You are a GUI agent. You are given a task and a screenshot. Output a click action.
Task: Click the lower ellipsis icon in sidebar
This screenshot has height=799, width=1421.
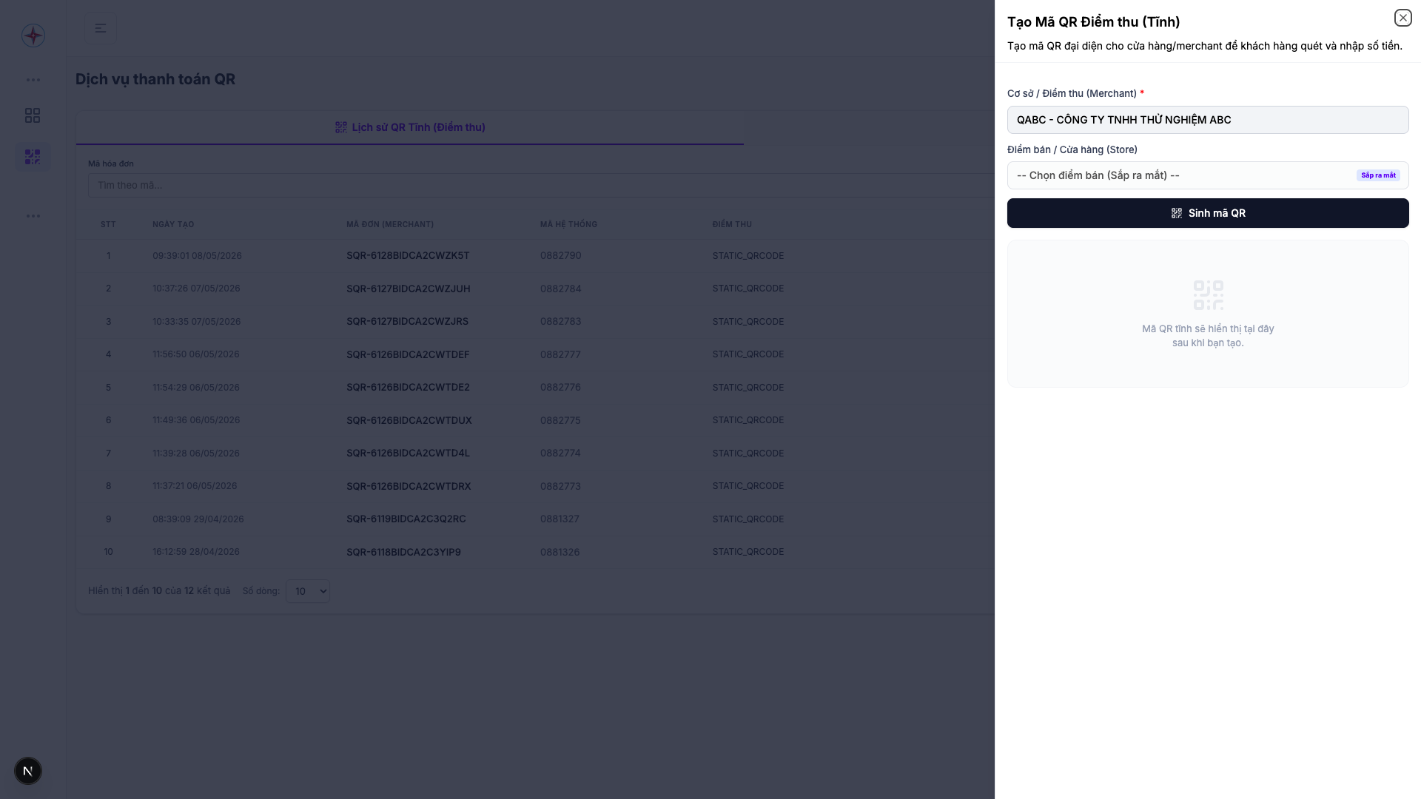[33, 216]
